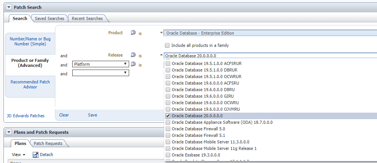
Task: Open the Recommended Patch Advisor
Action: (x=30, y=85)
